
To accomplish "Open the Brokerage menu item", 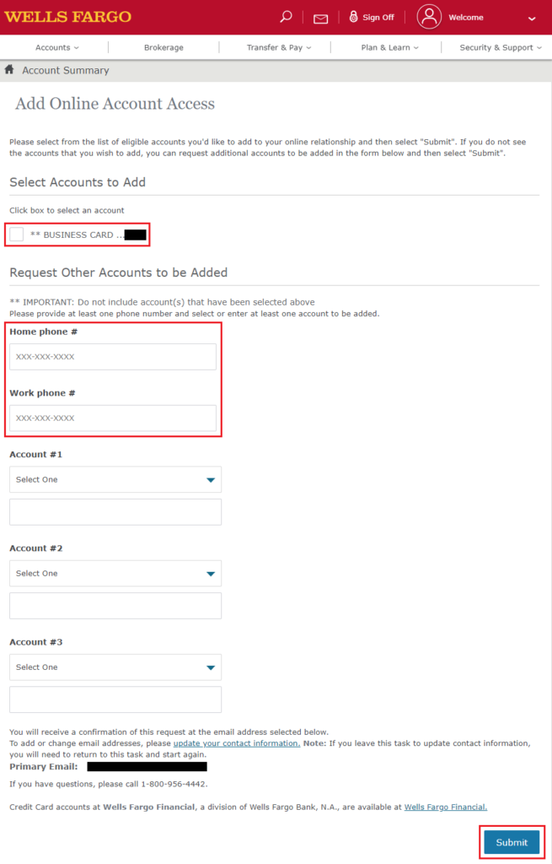I will coord(163,47).
